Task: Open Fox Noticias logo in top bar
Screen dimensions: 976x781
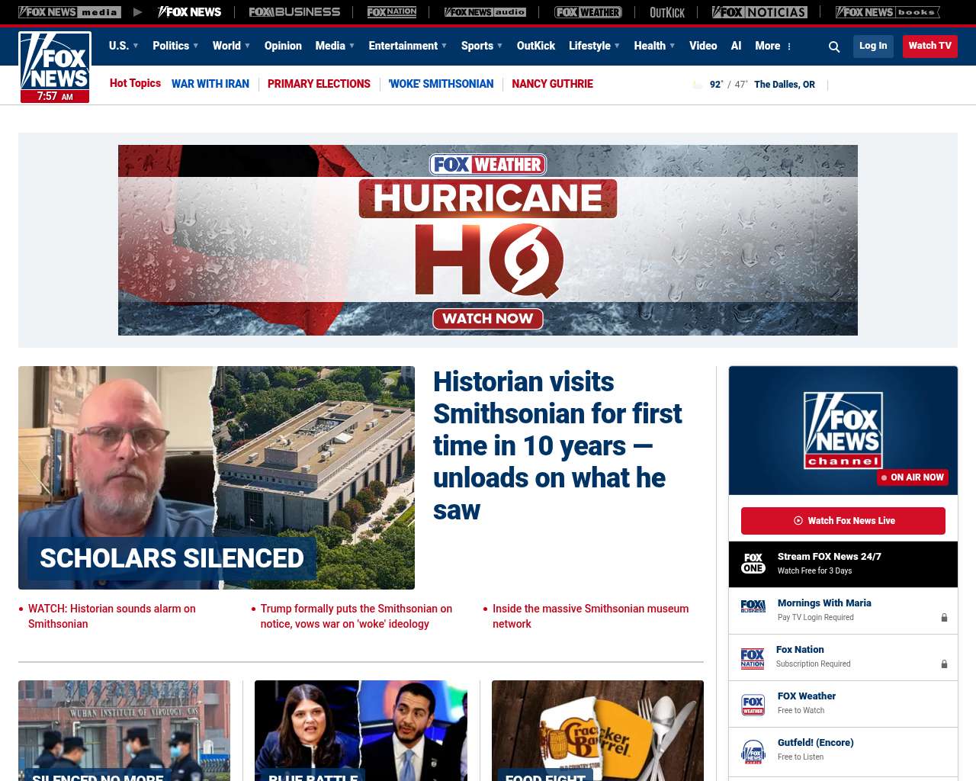Action: point(759,12)
